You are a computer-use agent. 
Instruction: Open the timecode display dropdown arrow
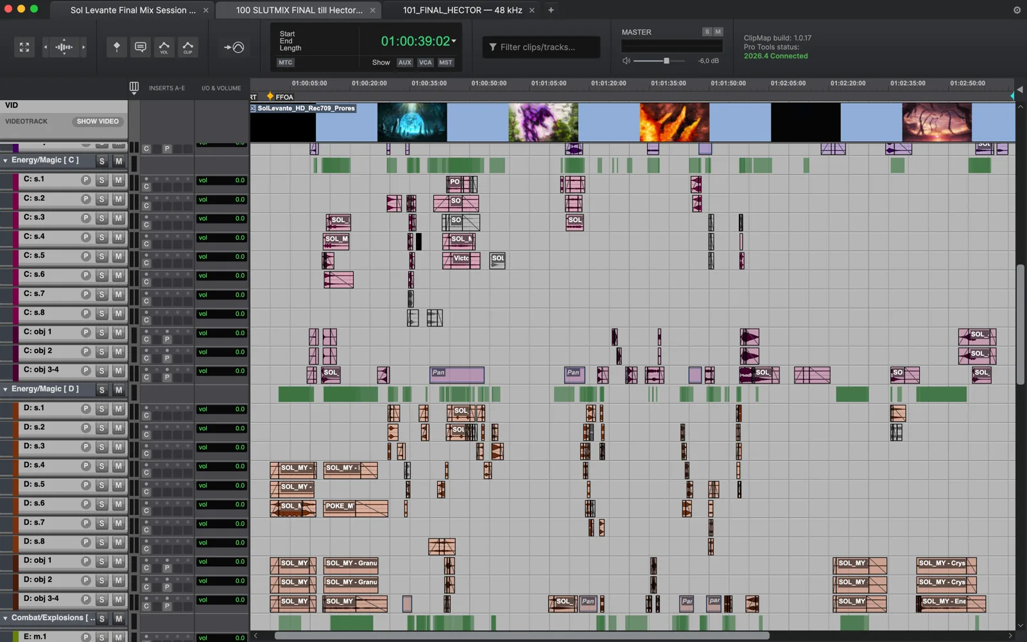[x=454, y=41]
